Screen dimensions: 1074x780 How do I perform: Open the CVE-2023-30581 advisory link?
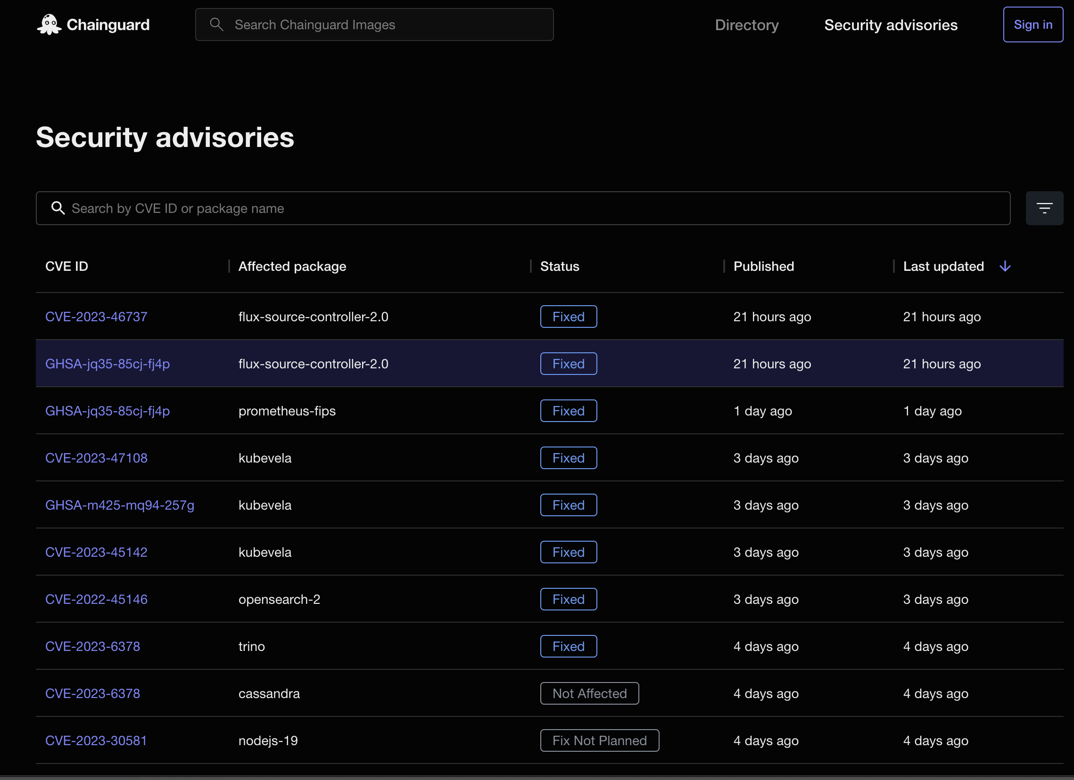(x=96, y=741)
